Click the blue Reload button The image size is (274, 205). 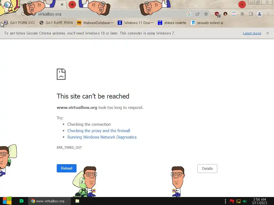(x=67, y=168)
